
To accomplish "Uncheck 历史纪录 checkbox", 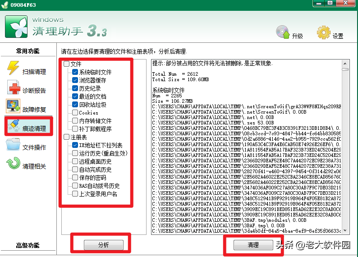I will (75, 88).
